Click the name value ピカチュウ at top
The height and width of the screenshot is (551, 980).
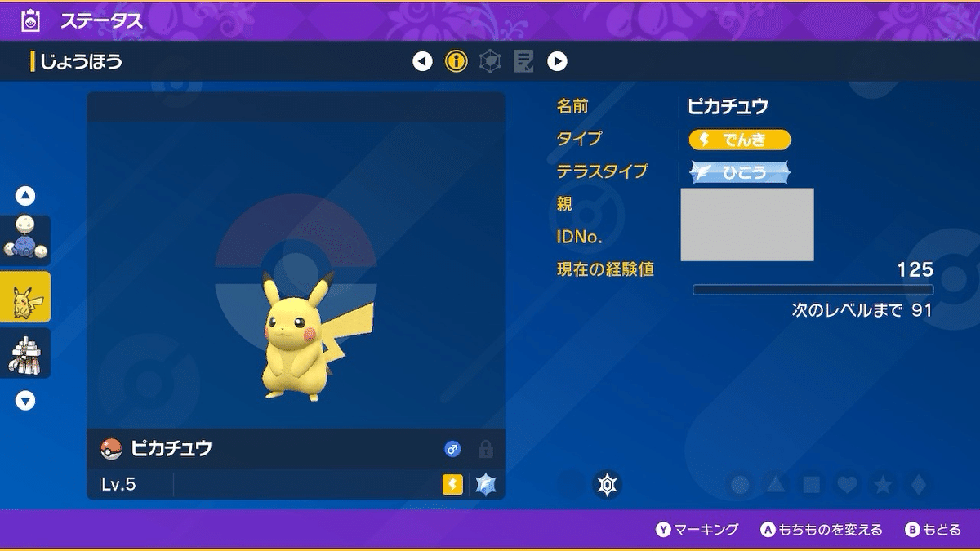click(728, 106)
